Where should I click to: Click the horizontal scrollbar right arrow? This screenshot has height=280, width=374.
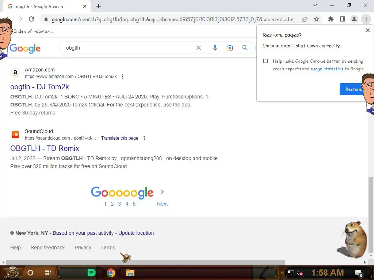click(365, 262)
